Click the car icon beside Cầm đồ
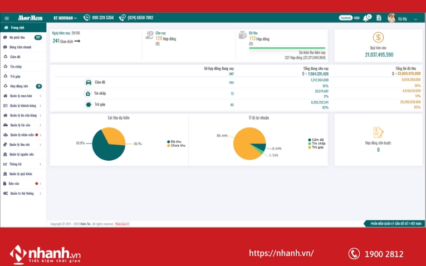The image size is (426, 266). 89,82
